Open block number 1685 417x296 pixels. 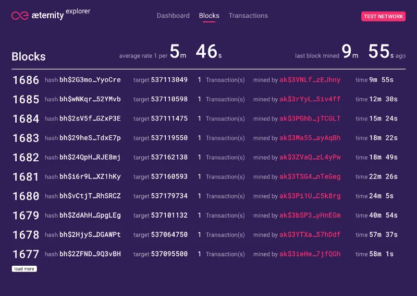click(x=26, y=99)
